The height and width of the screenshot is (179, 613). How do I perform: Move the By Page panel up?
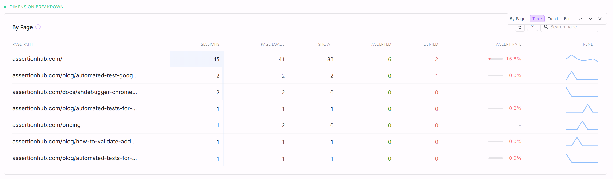[x=580, y=19]
